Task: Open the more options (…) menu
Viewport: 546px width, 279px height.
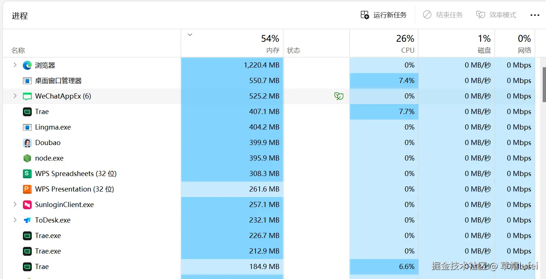Action: (x=535, y=15)
